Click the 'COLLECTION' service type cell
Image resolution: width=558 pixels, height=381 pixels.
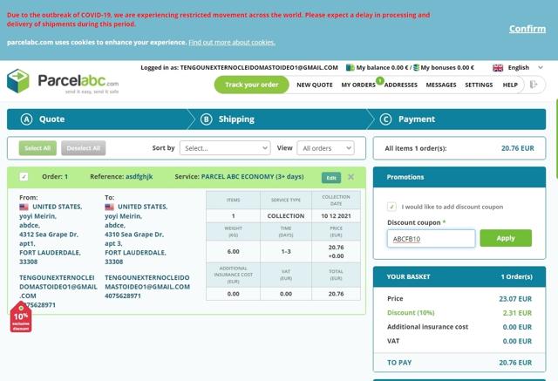pos(286,216)
